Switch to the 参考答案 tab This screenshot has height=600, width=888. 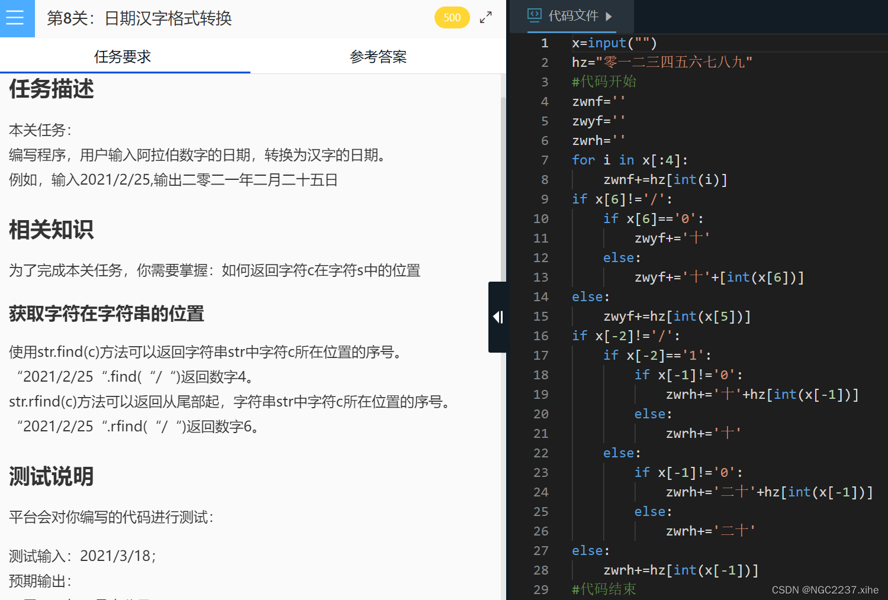click(x=378, y=56)
